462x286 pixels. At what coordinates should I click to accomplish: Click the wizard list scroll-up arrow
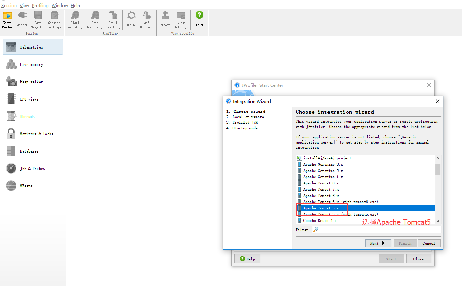(438, 158)
